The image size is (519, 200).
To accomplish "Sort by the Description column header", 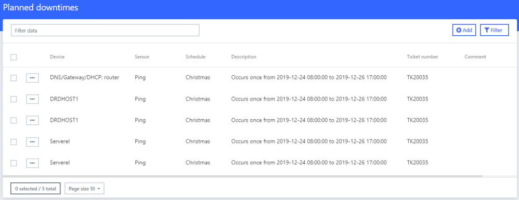I will pyautogui.click(x=244, y=57).
